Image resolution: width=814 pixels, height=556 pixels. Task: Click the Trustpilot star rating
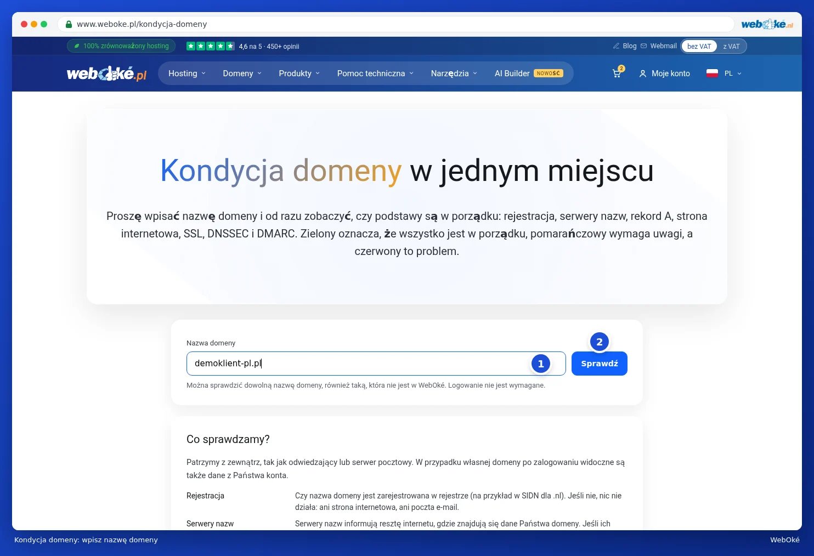click(211, 46)
